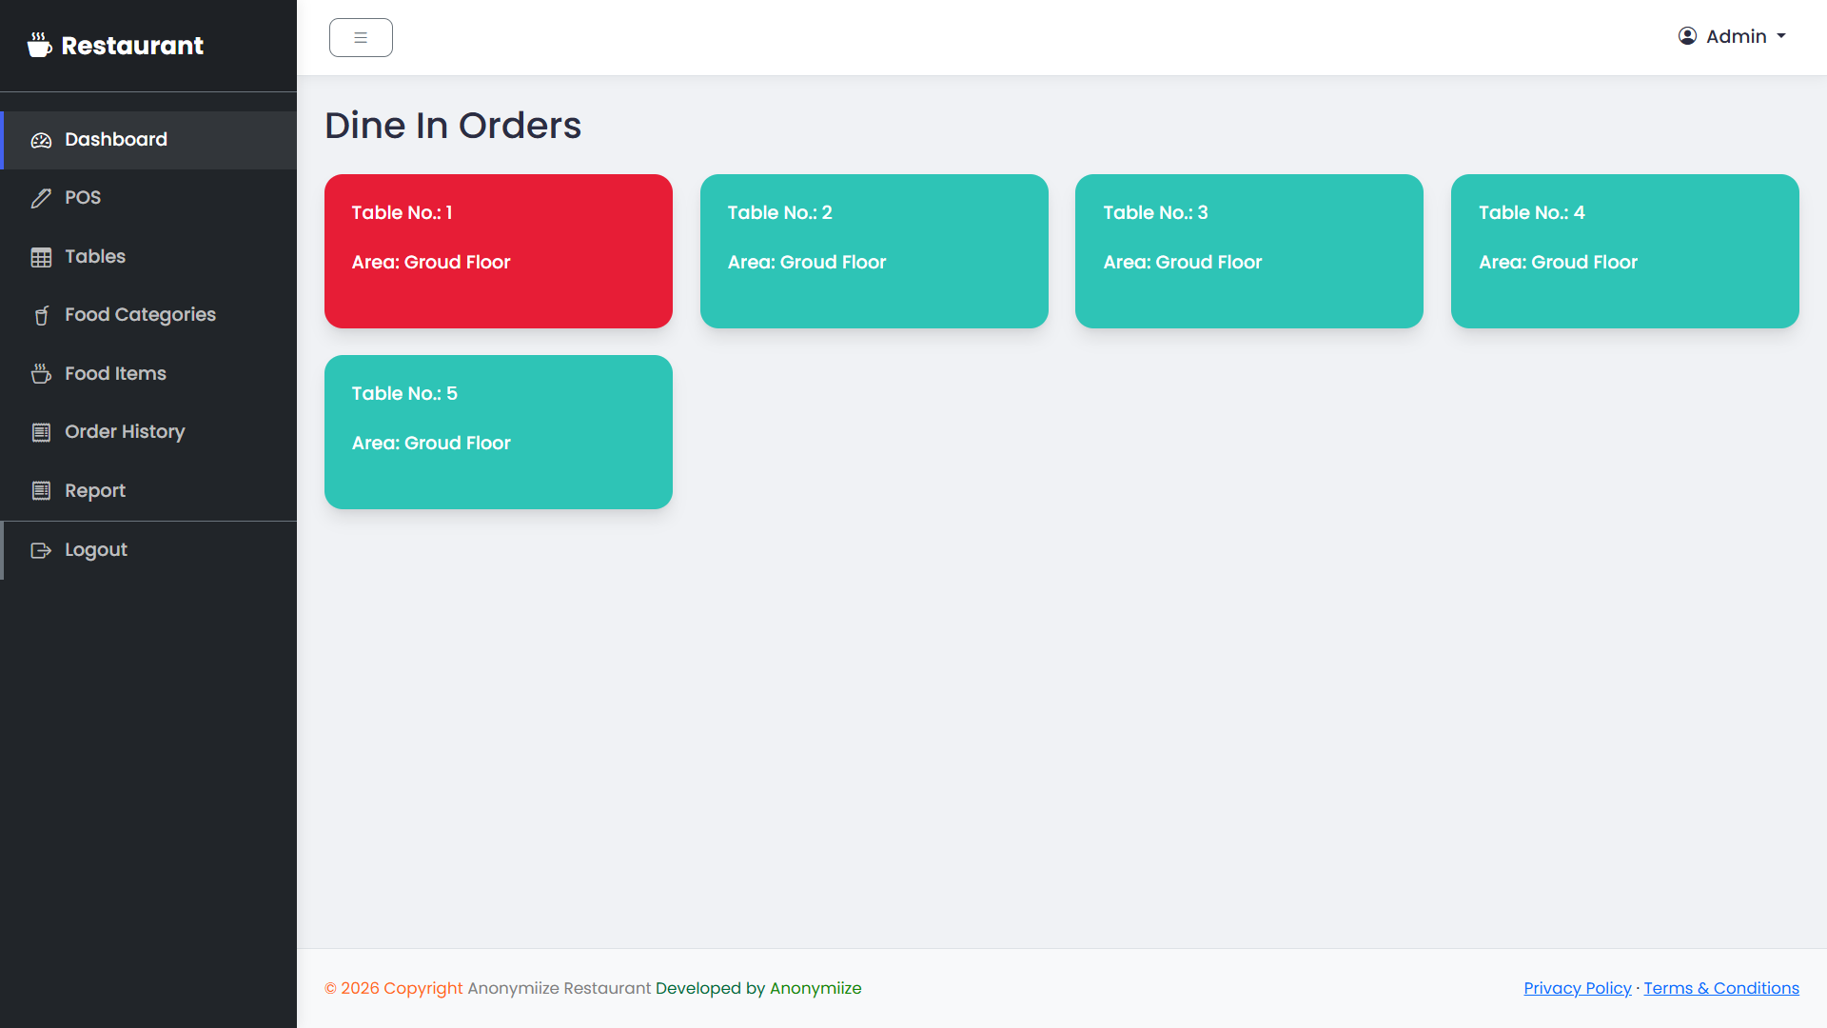Screen dimensions: 1827x1028
Task: Select the Table No. 5 card
Action: 499,432
